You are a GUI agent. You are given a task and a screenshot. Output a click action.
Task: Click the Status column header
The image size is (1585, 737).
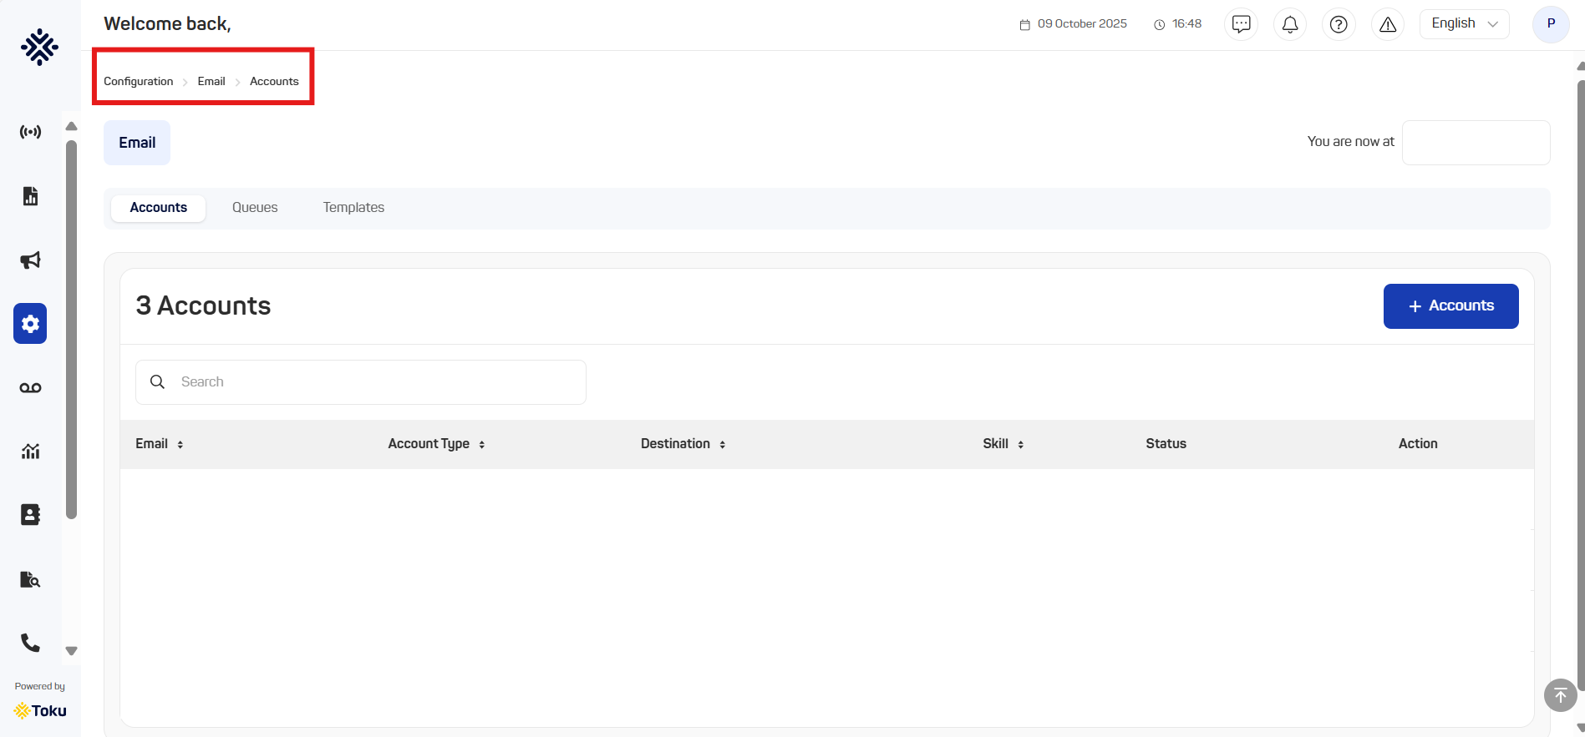1166,444
